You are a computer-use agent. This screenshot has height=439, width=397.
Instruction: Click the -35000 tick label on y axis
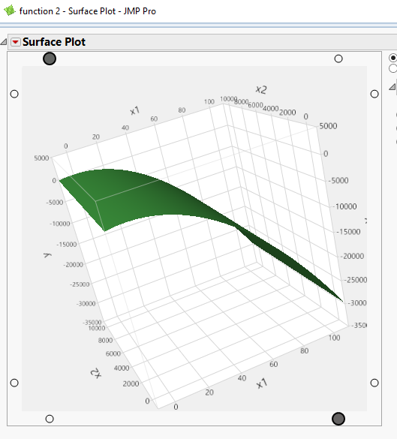click(x=92, y=322)
